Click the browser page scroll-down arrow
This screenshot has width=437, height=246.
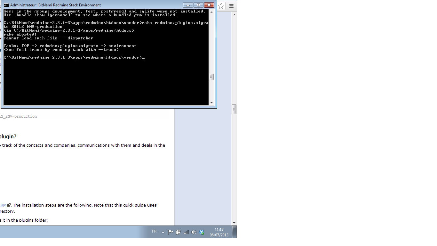234,223
